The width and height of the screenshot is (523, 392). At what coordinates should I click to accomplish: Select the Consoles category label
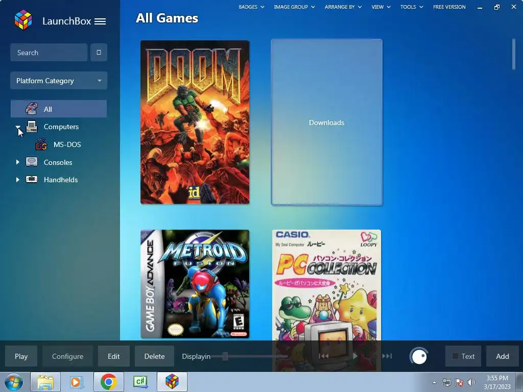58,162
